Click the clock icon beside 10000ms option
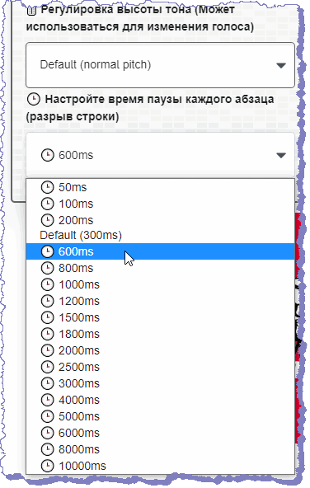310x488 pixels. click(x=47, y=467)
